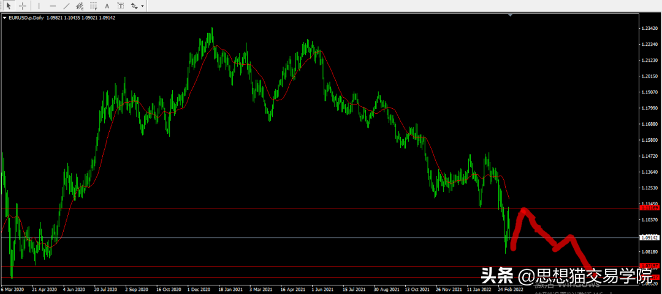Click the Arrows objects icon
The height and width of the screenshot is (294, 662).
click(134, 6)
